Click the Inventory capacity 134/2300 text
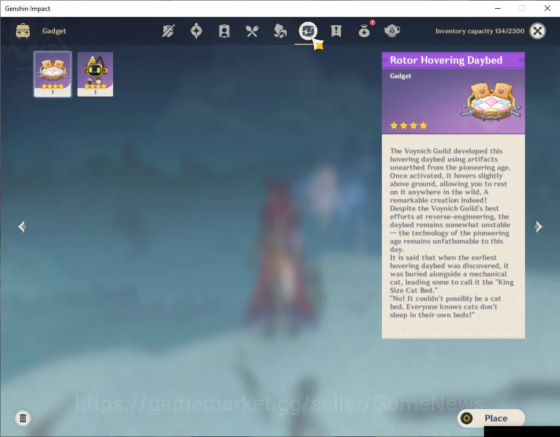560x437 pixels. [x=480, y=31]
